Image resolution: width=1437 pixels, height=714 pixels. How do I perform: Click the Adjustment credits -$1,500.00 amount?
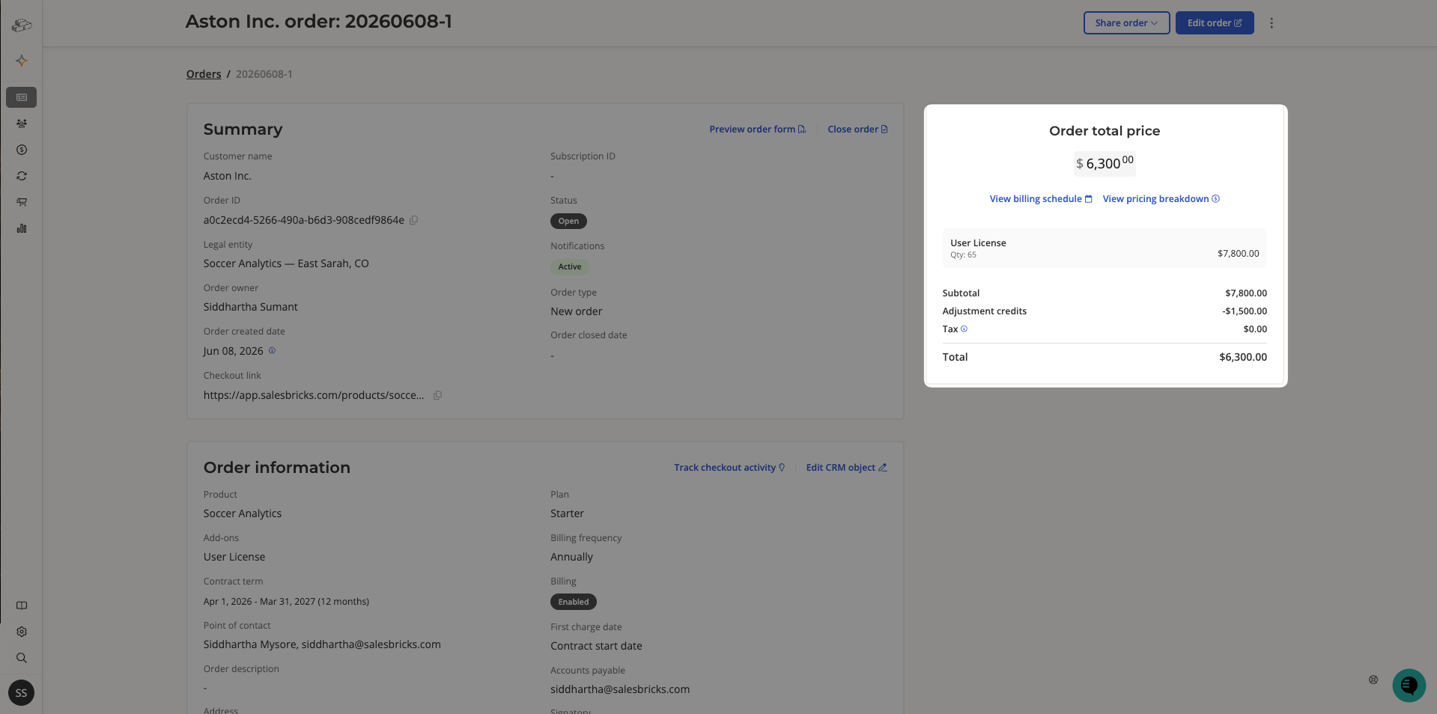click(1245, 311)
